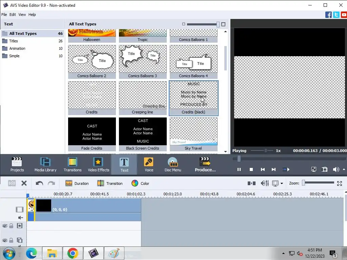The height and width of the screenshot is (260, 347).
Task: Select the Animation folder
Action: (32, 48)
